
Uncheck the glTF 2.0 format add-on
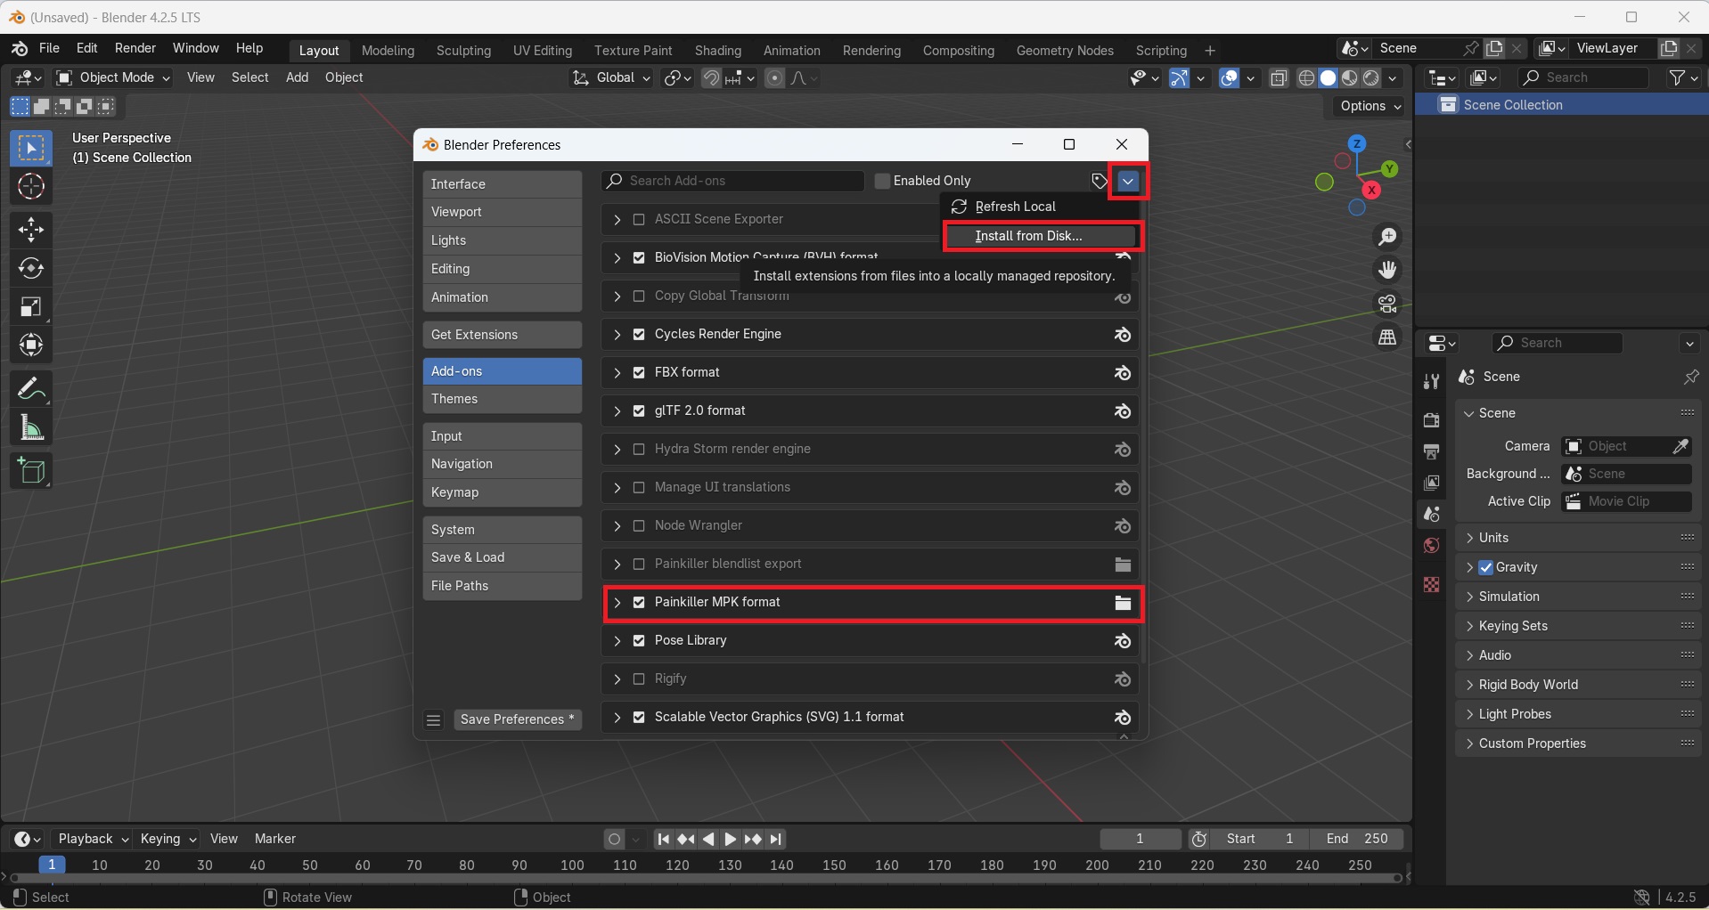(639, 411)
